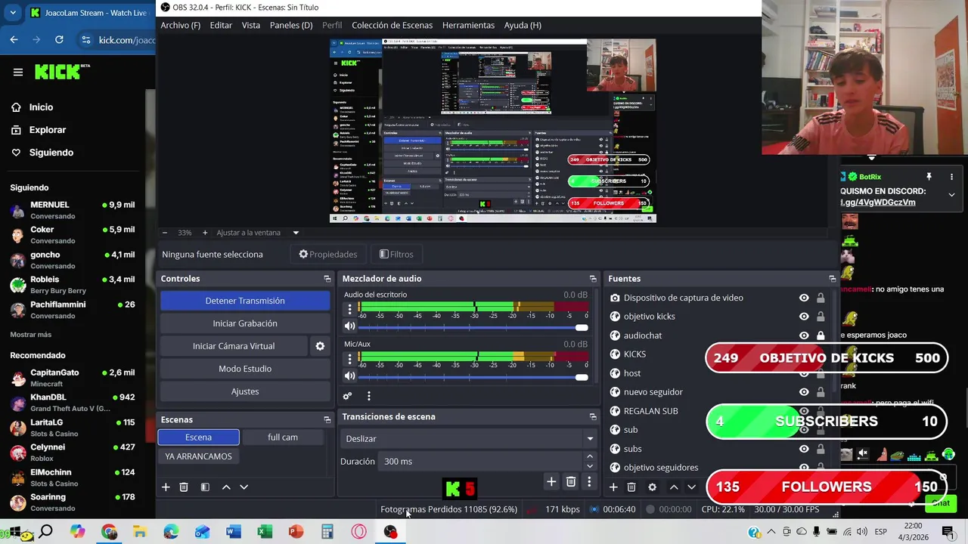Move source down arrow in Fuentes
The height and width of the screenshot is (544, 968).
pyautogui.click(x=691, y=487)
